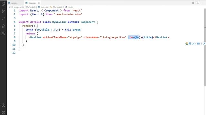Click closing '</NavLink>' tag on line 8
Viewport: 206px width, 115px height.
pyautogui.click(x=161, y=37)
